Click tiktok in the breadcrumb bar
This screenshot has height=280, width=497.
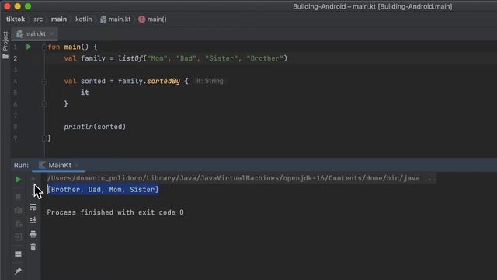tap(16, 19)
